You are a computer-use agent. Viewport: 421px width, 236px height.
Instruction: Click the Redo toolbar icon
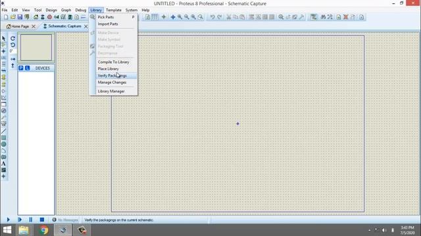(219, 17)
